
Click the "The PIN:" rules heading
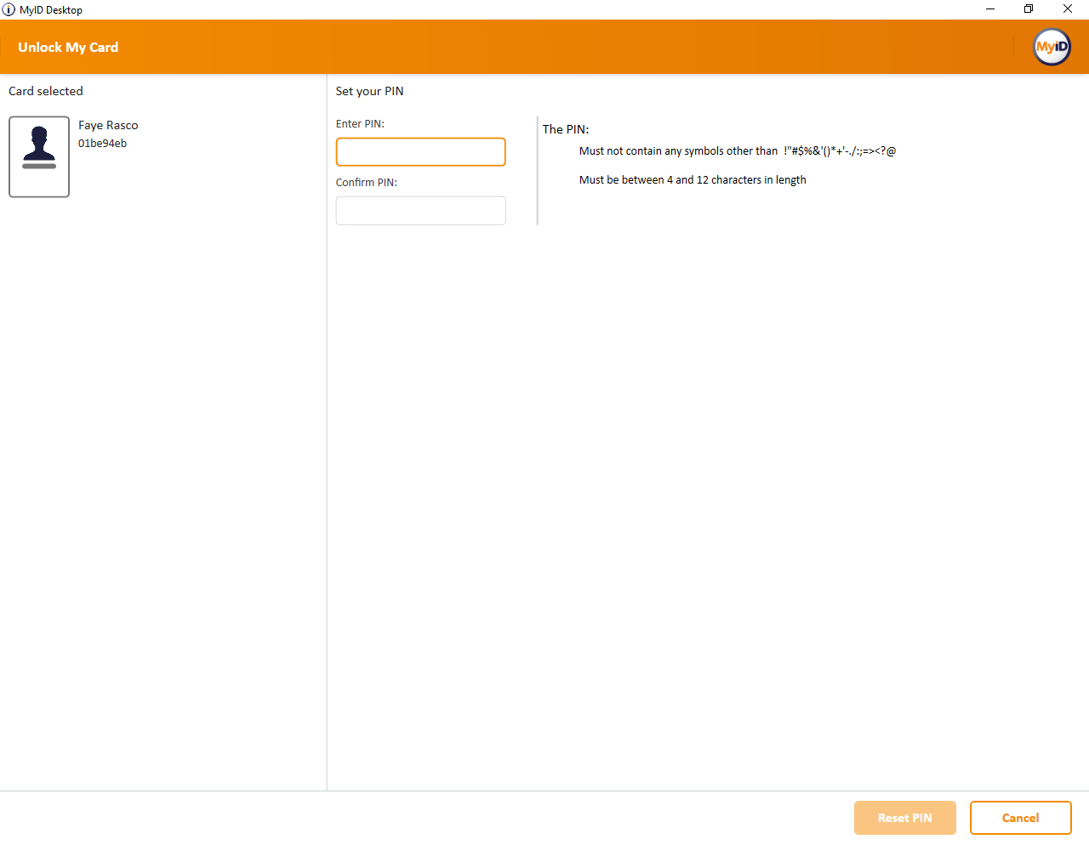566,129
